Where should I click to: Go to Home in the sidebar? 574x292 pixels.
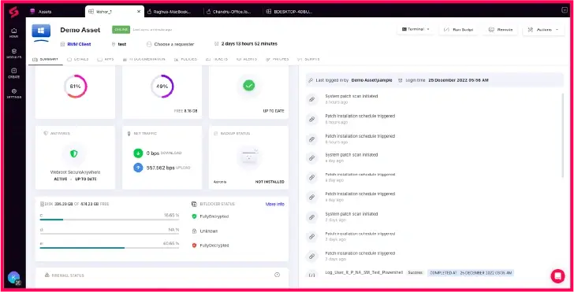click(14, 33)
